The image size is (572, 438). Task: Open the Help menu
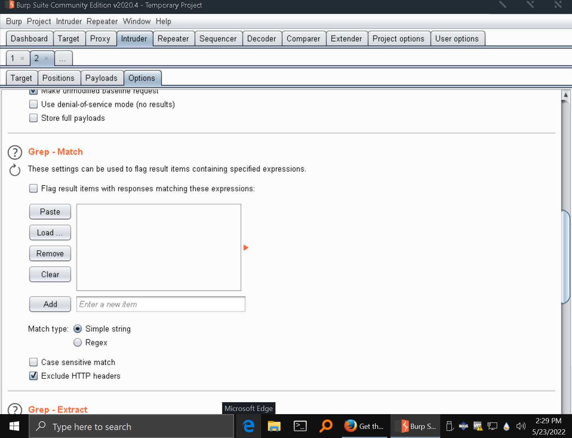pos(163,21)
